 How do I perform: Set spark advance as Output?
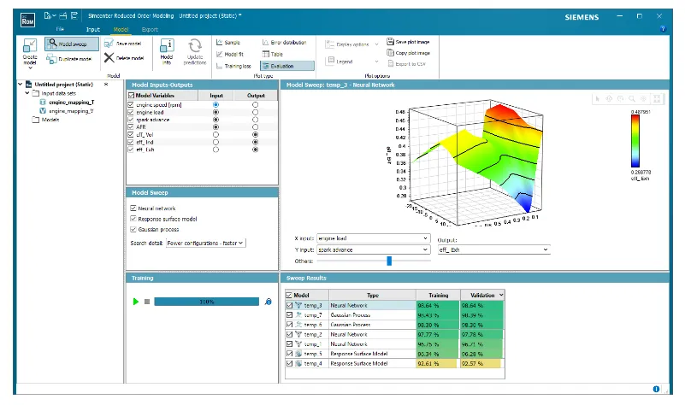[255, 120]
